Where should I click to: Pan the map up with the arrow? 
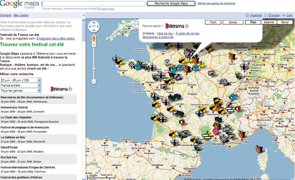coord(94,23)
